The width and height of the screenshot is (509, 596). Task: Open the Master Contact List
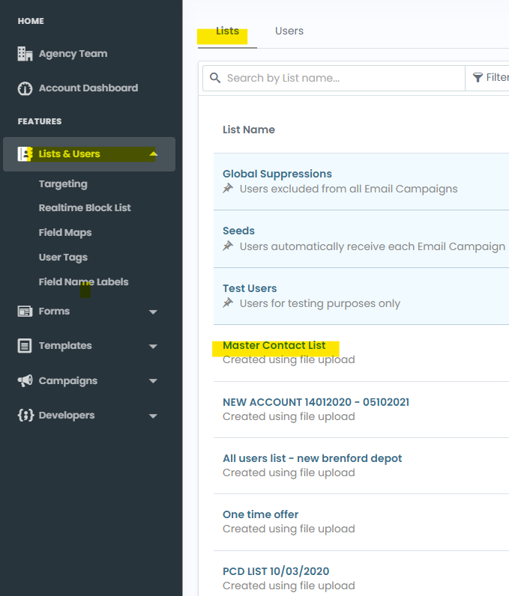point(274,345)
